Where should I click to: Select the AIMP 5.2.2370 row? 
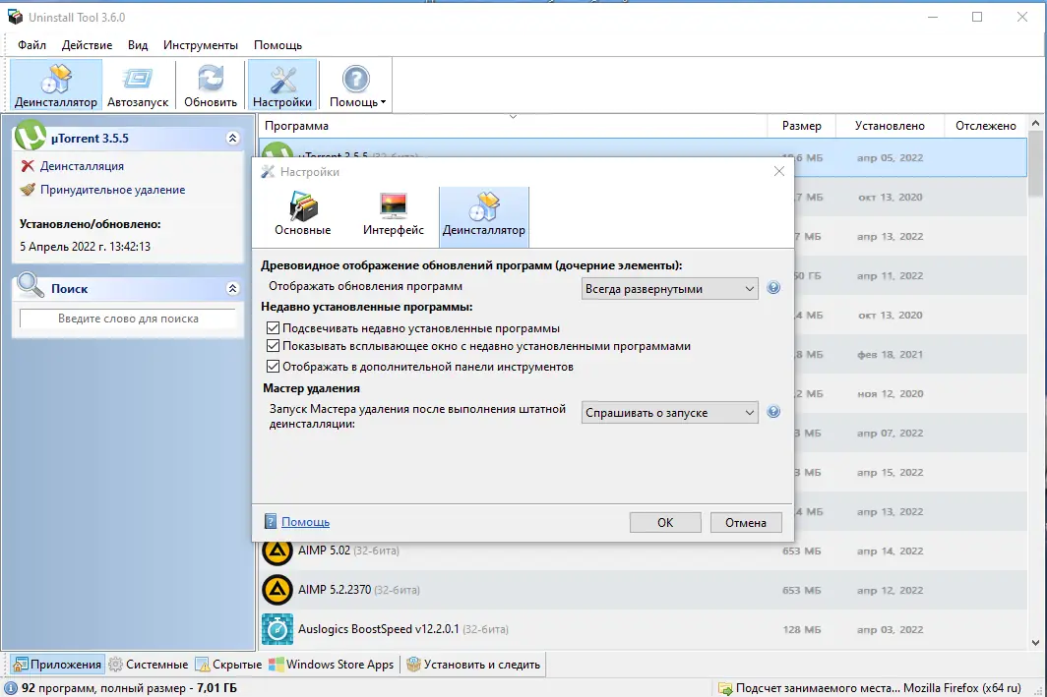[x=643, y=590]
